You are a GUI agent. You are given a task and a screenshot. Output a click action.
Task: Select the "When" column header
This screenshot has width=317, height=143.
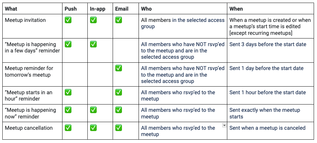(x=236, y=9)
